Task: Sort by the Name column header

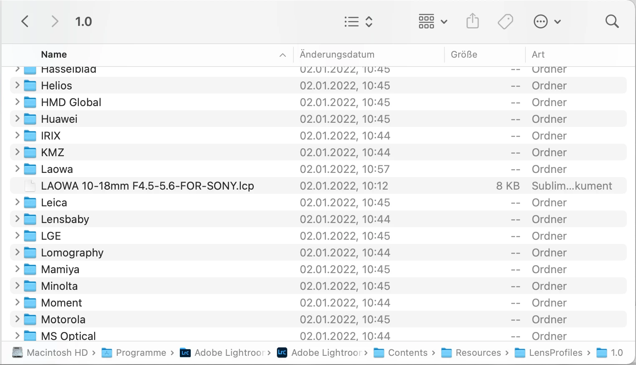Action: [54, 55]
